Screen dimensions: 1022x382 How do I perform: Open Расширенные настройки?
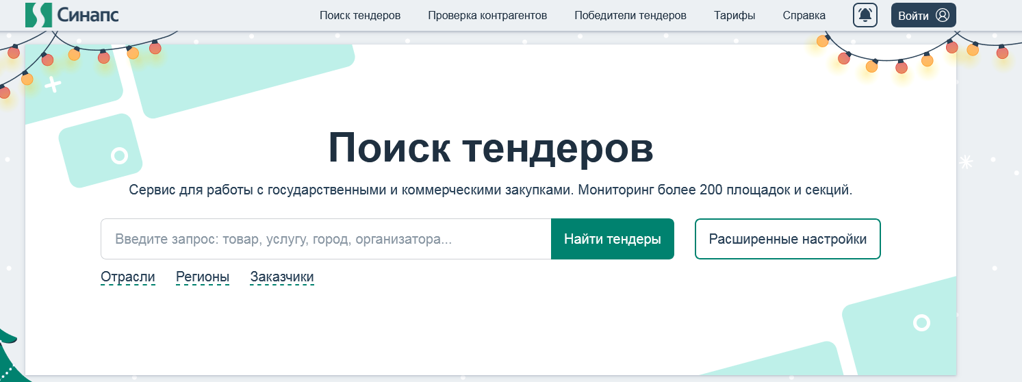[x=788, y=239]
